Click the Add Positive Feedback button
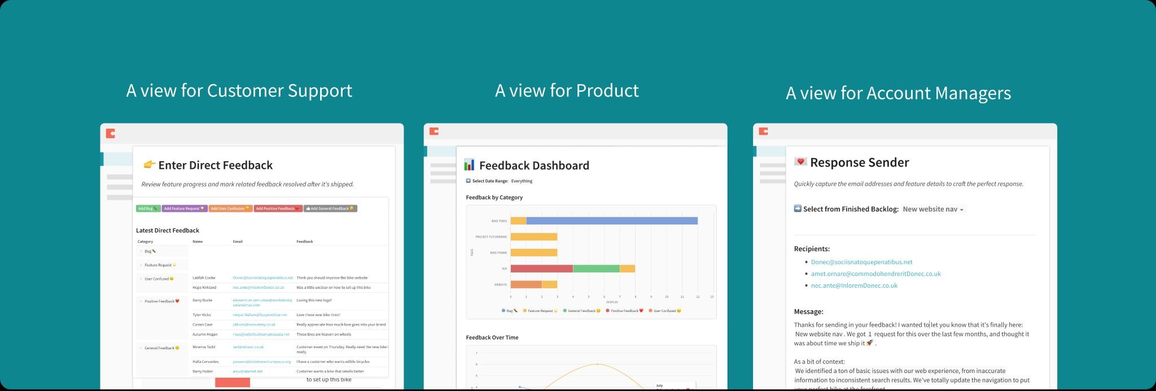The width and height of the screenshot is (1156, 391). point(278,208)
